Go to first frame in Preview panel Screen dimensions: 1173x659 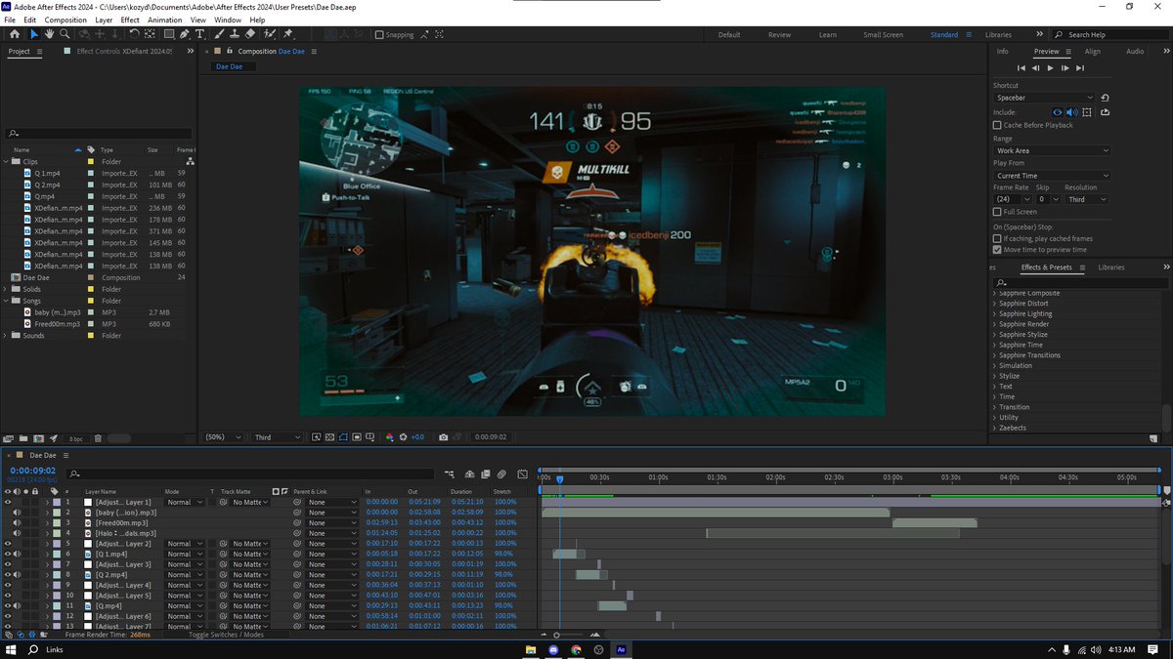(x=1021, y=68)
